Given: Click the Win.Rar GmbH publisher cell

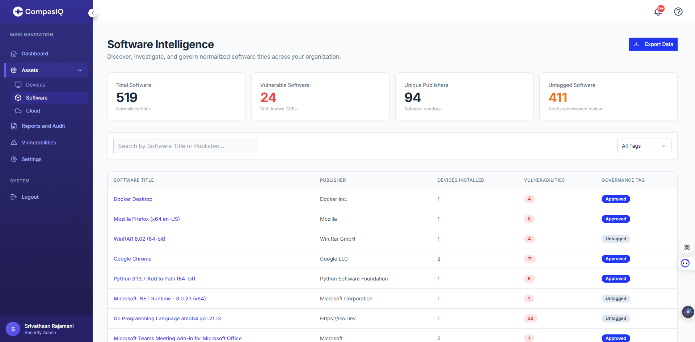Looking at the screenshot, I should coord(337,239).
